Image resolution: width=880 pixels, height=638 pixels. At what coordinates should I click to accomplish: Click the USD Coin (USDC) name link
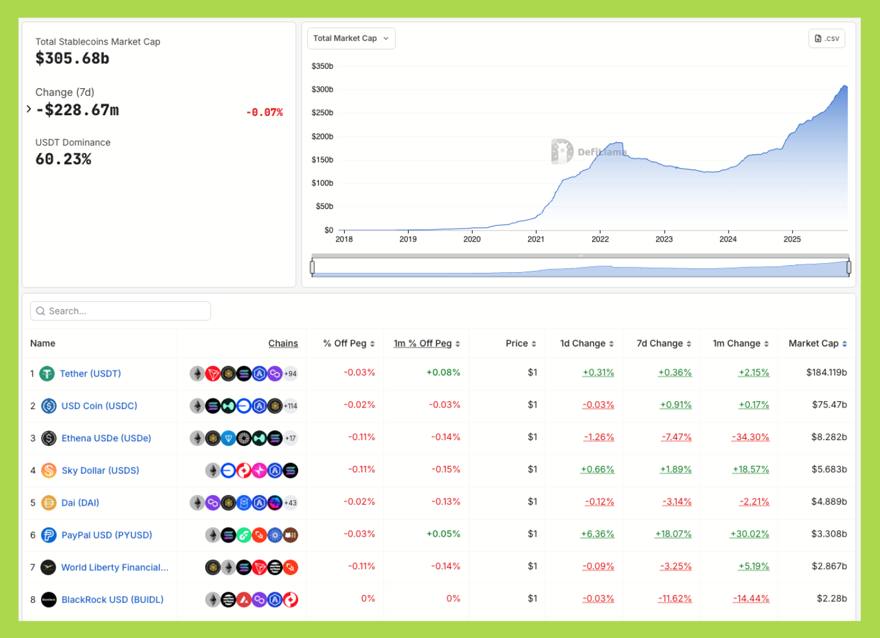coord(98,406)
